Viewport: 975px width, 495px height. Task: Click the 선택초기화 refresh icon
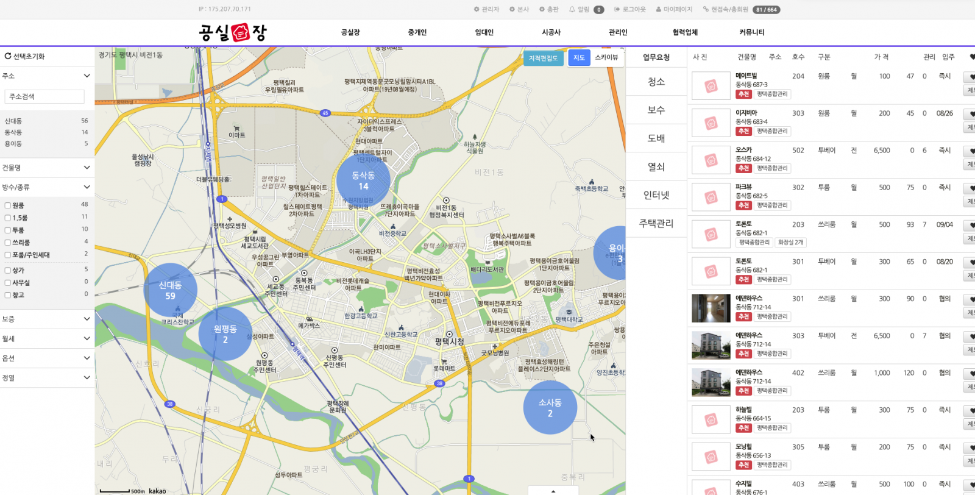pyautogui.click(x=8, y=56)
